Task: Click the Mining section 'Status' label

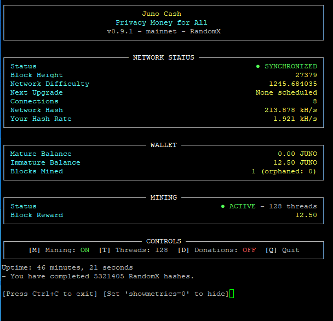Action: pyautogui.click(x=24, y=206)
